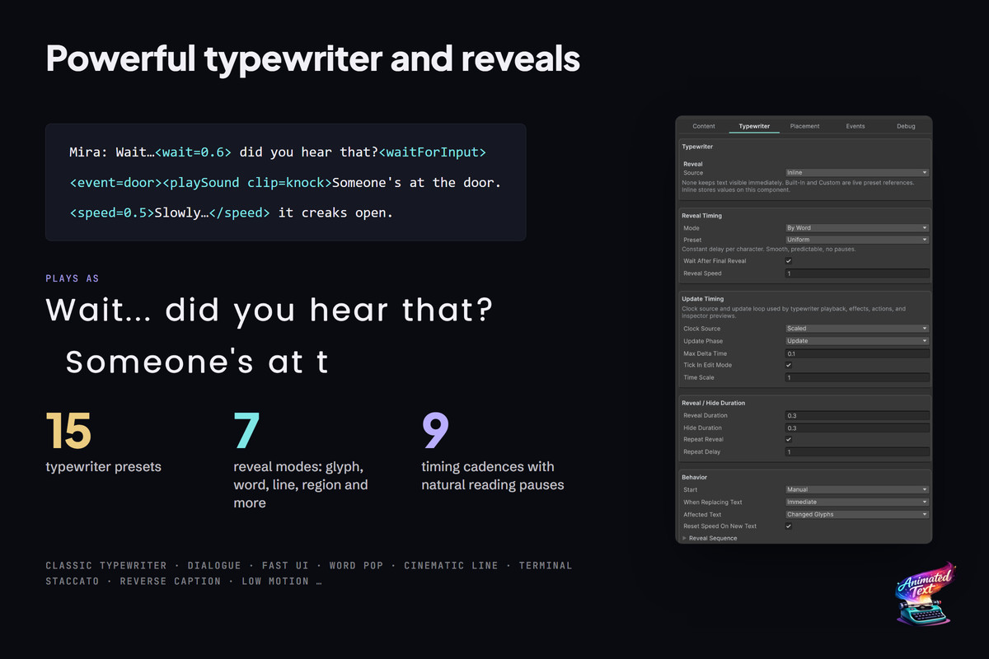
Task: Click the Max Delta Time field
Action: [x=857, y=353]
